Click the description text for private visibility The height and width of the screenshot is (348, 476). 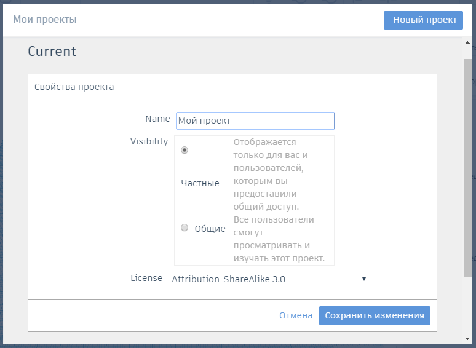[x=270, y=174]
